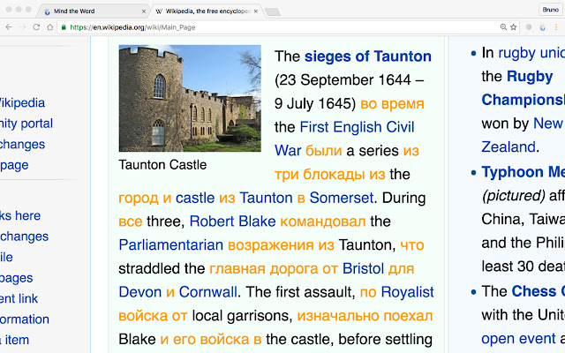Click translated phrase 'и его войска в'
Viewport: 565px width, 353px height.
[x=211, y=339]
